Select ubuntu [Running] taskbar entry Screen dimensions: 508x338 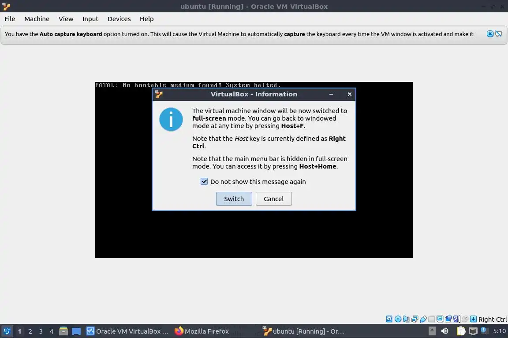click(303, 331)
